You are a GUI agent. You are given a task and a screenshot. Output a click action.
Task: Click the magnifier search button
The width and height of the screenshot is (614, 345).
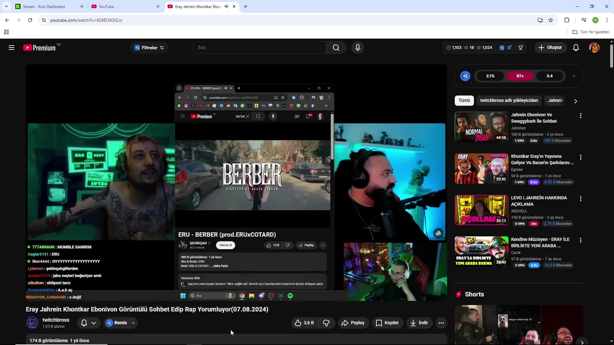pos(336,47)
